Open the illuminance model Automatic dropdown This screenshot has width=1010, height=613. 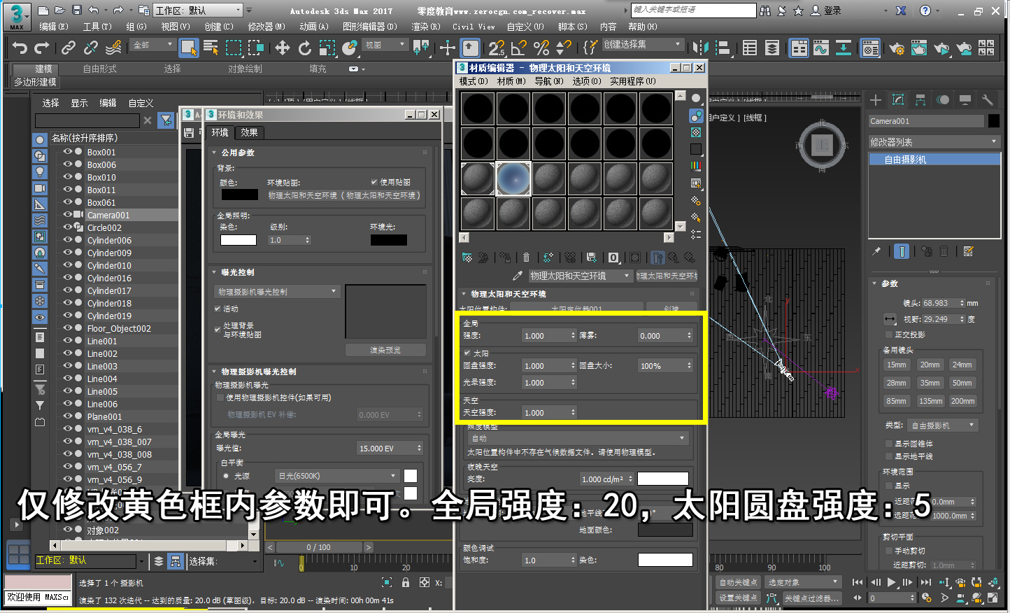point(578,438)
